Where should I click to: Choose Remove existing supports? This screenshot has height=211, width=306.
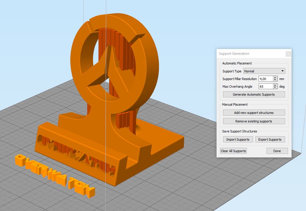[254, 121]
